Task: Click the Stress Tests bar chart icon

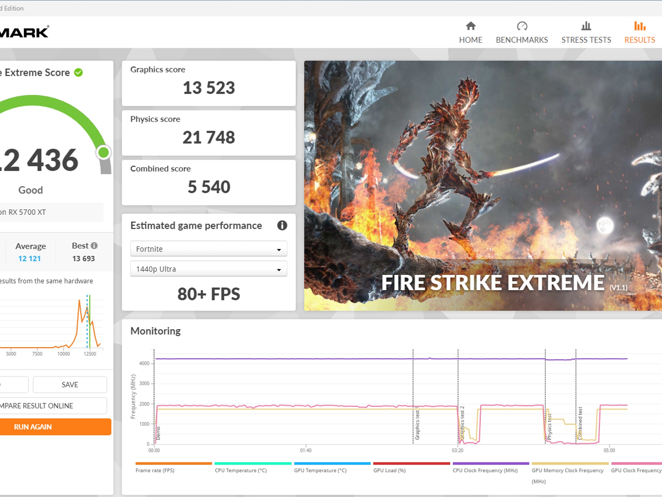Action: [586, 26]
